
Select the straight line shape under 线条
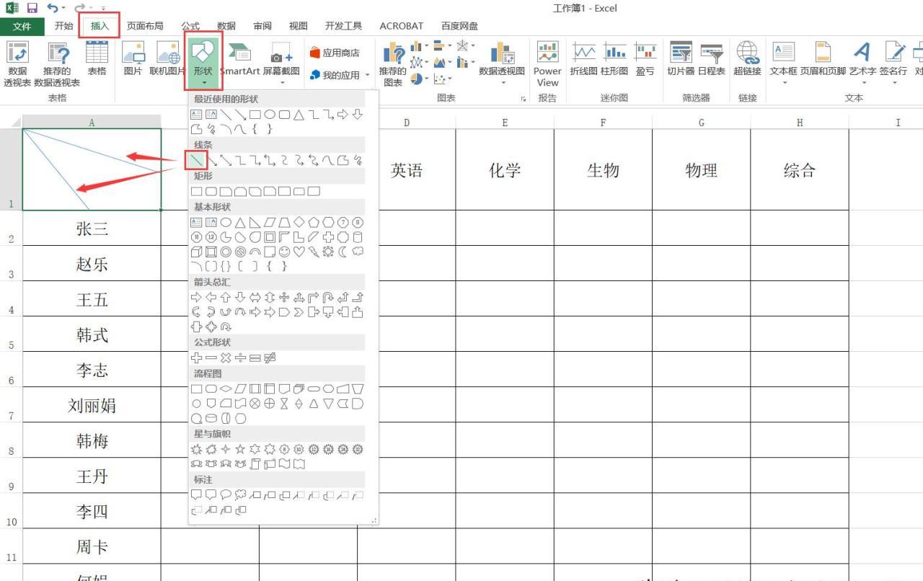click(196, 160)
